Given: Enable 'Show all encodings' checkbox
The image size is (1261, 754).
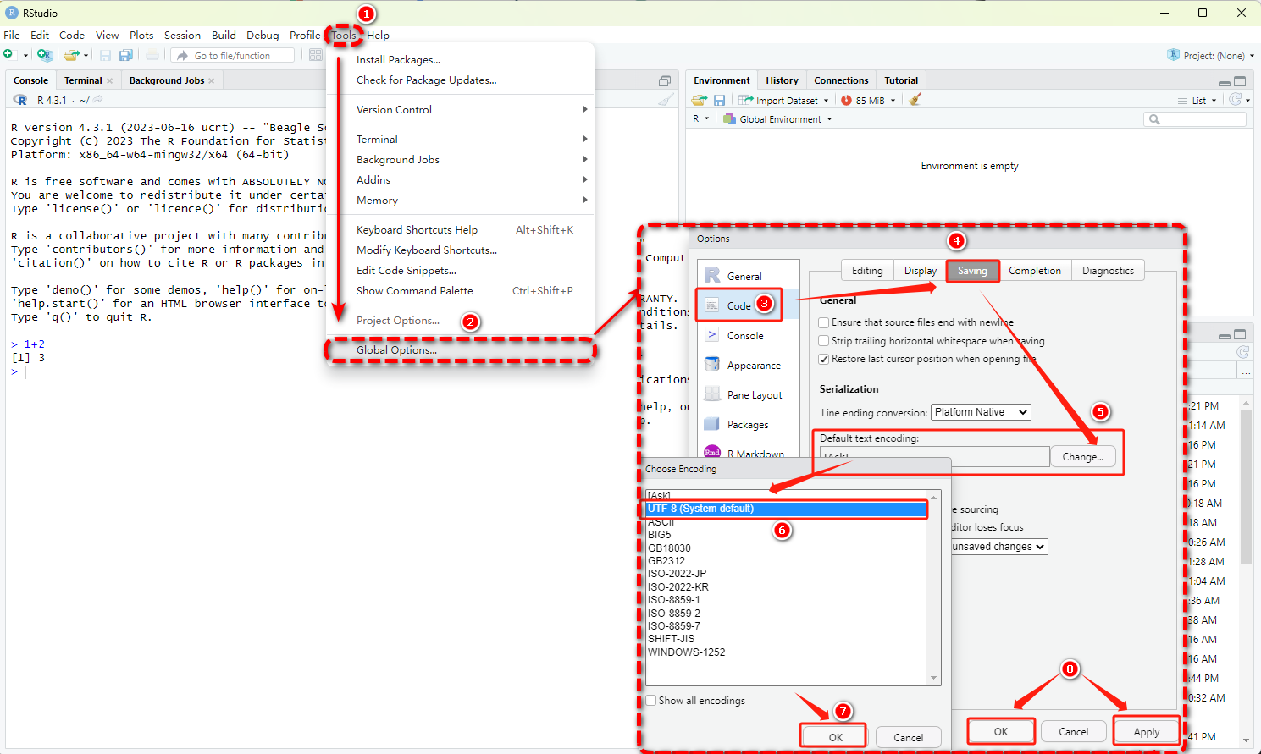Looking at the screenshot, I should click(651, 701).
